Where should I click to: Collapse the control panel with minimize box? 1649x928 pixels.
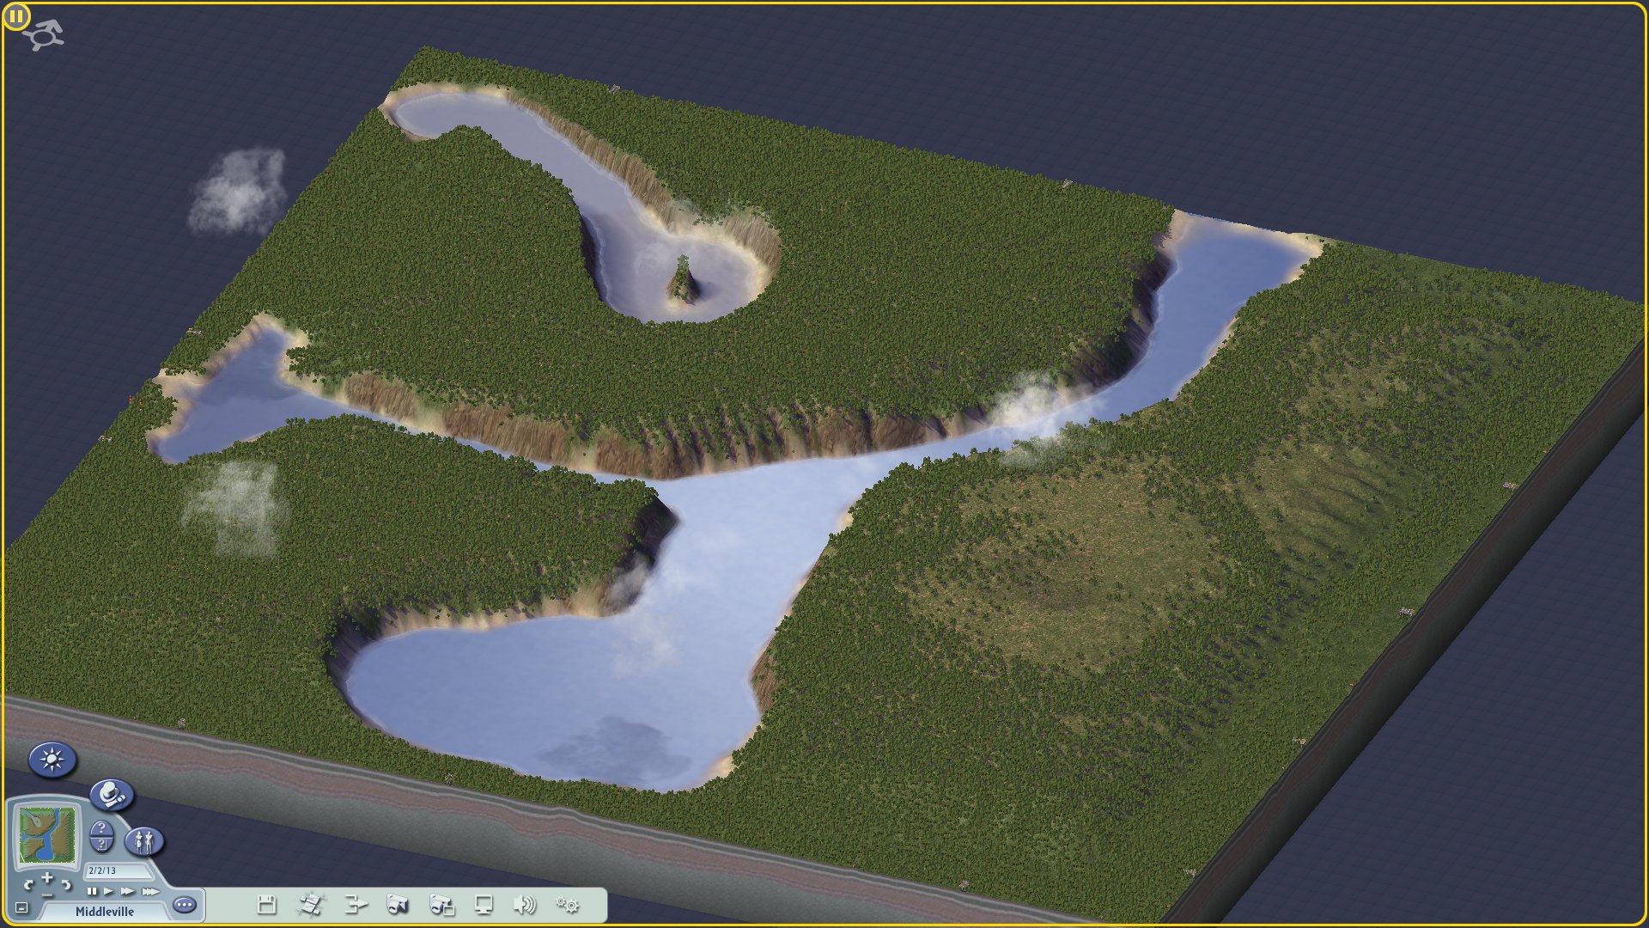pos(21,907)
